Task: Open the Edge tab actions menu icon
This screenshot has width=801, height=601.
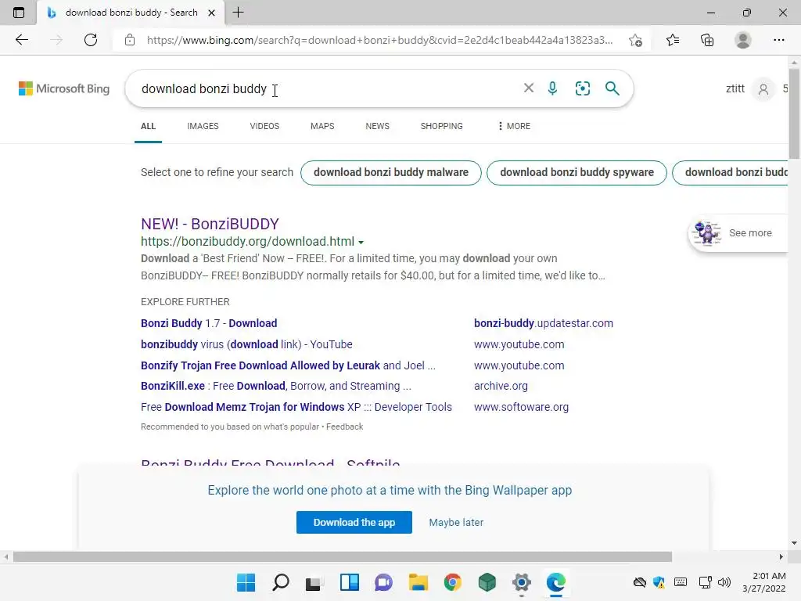Action: [x=19, y=13]
